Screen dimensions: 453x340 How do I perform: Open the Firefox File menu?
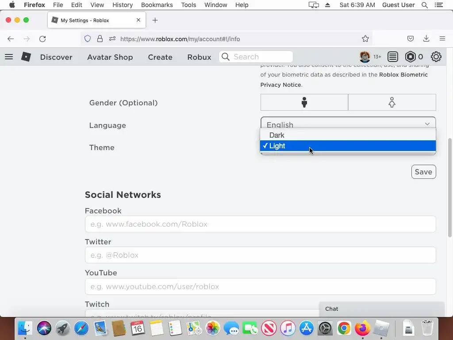point(58,5)
